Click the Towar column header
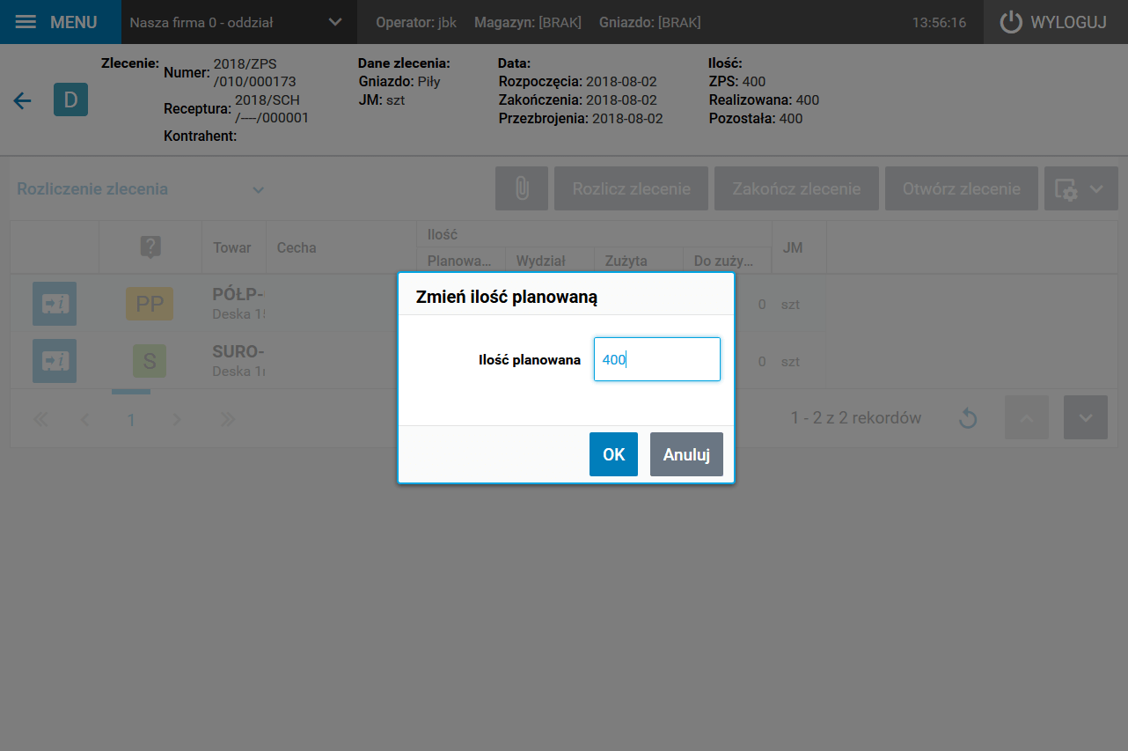 [x=232, y=247]
